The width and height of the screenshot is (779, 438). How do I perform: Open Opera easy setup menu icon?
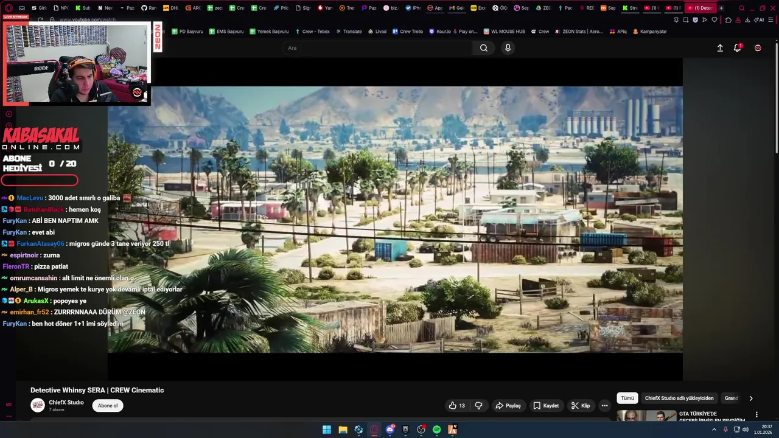coord(769,20)
